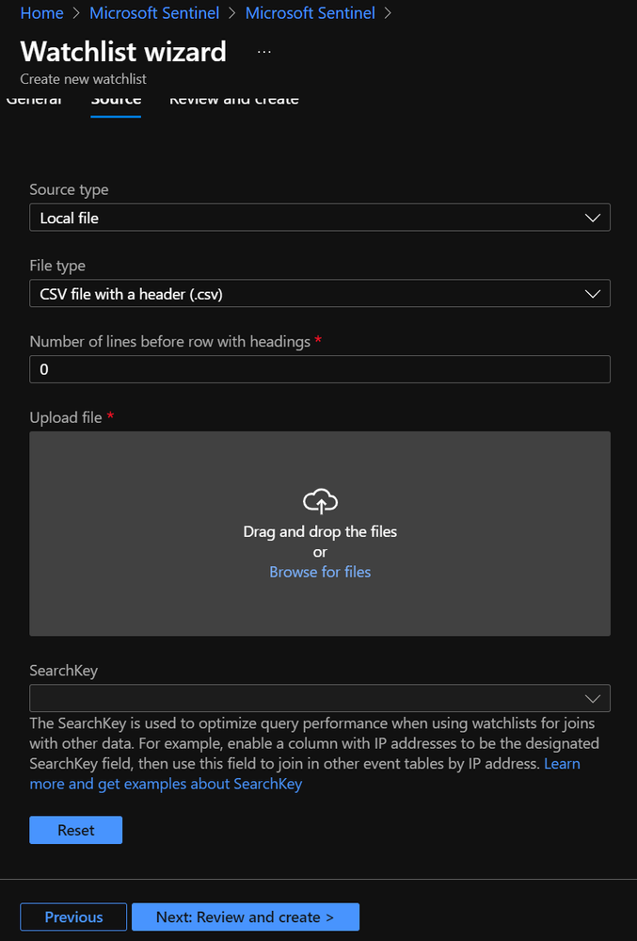
Task: Switch to the General tab
Action: pos(34,100)
